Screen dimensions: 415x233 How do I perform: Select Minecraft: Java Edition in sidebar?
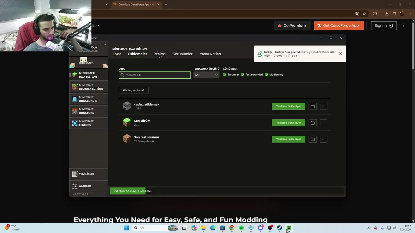[x=89, y=75]
